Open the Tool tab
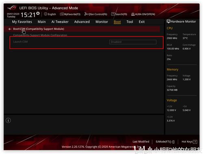This screenshot has height=154, width=203. pyautogui.click(x=130, y=22)
